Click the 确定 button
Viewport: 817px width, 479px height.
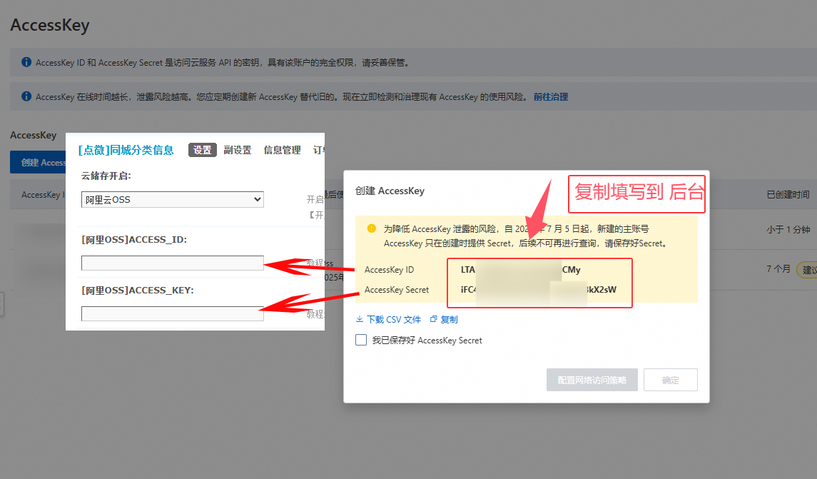click(671, 380)
